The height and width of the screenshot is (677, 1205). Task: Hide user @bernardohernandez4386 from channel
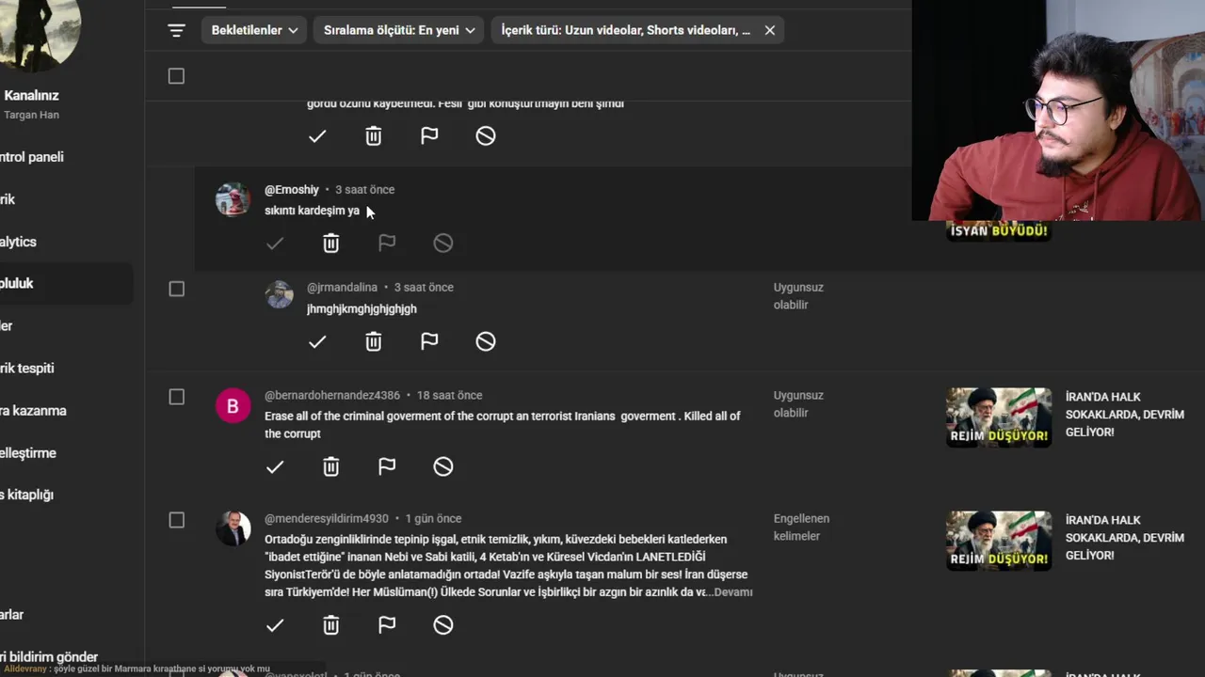(443, 466)
